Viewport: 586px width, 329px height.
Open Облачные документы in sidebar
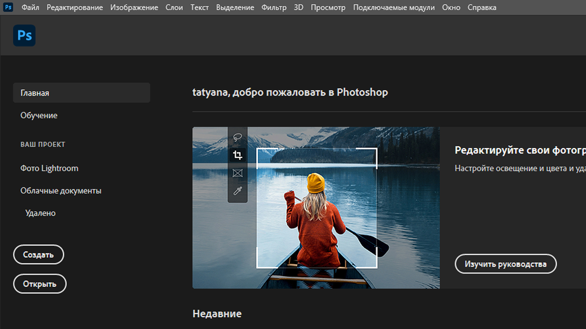tap(61, 191)
